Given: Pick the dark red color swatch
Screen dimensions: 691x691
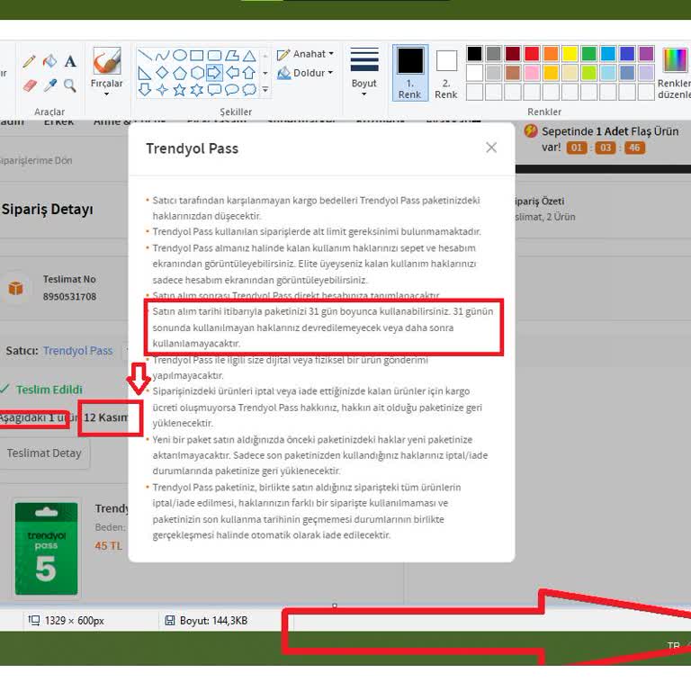Looking at the screenshot, I should point(513,54).
